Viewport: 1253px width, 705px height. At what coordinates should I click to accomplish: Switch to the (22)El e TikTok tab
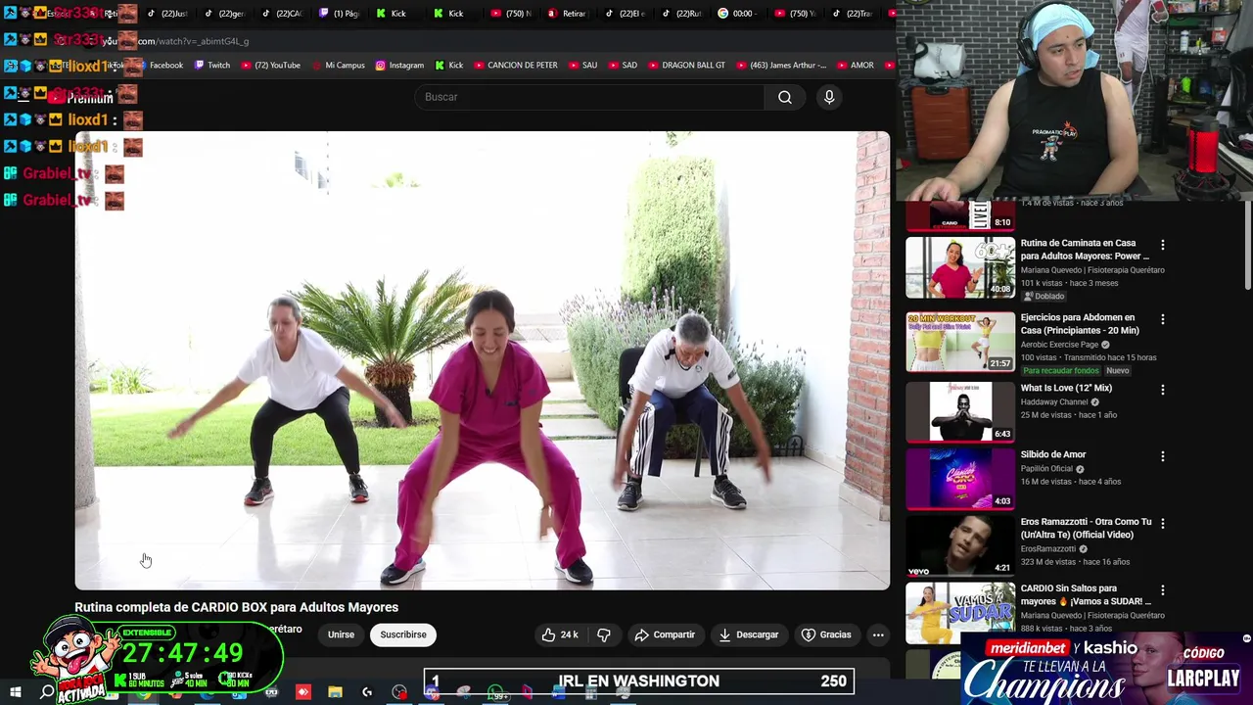[x=625, y=14]
